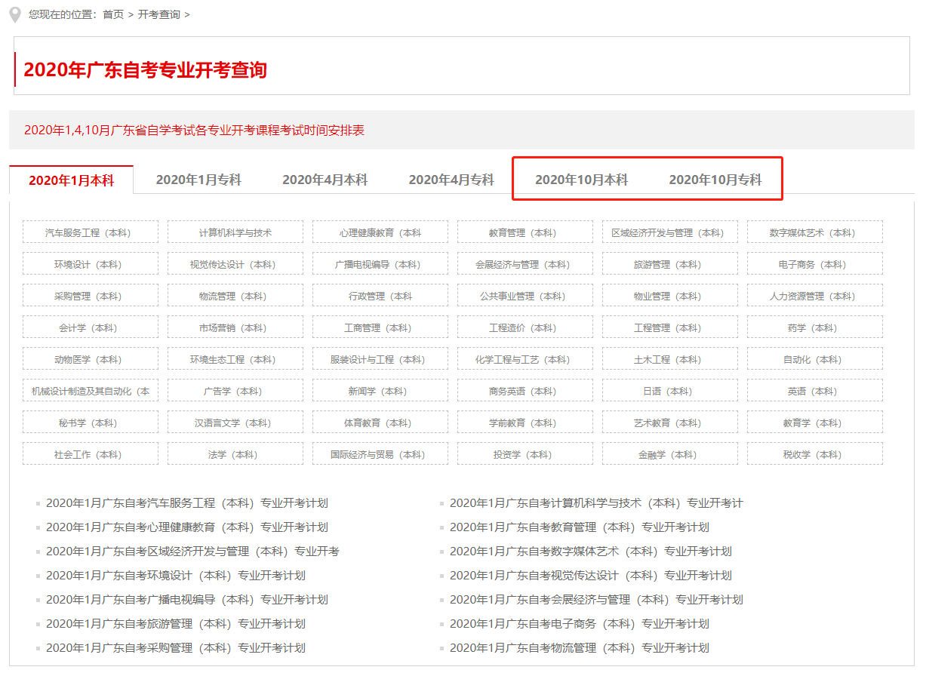The height and width of the screenshot is (673, 926).
Task: Open the 2020年4月专科 tab
Action: coord(451,180)
